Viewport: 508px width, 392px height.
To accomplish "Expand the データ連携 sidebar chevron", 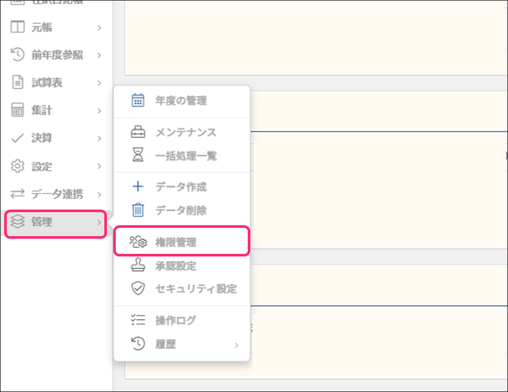I will pyautogui.click(x=99, y=194).
